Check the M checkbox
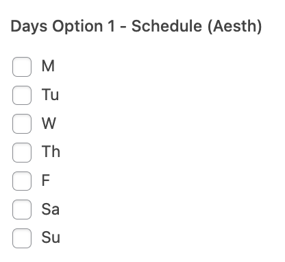The height and width of the screenshot is (262, 285). 22,67
